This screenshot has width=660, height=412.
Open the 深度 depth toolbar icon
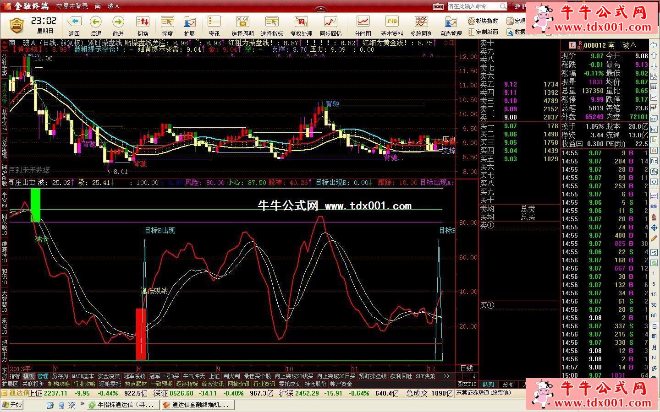click(167, 22)
